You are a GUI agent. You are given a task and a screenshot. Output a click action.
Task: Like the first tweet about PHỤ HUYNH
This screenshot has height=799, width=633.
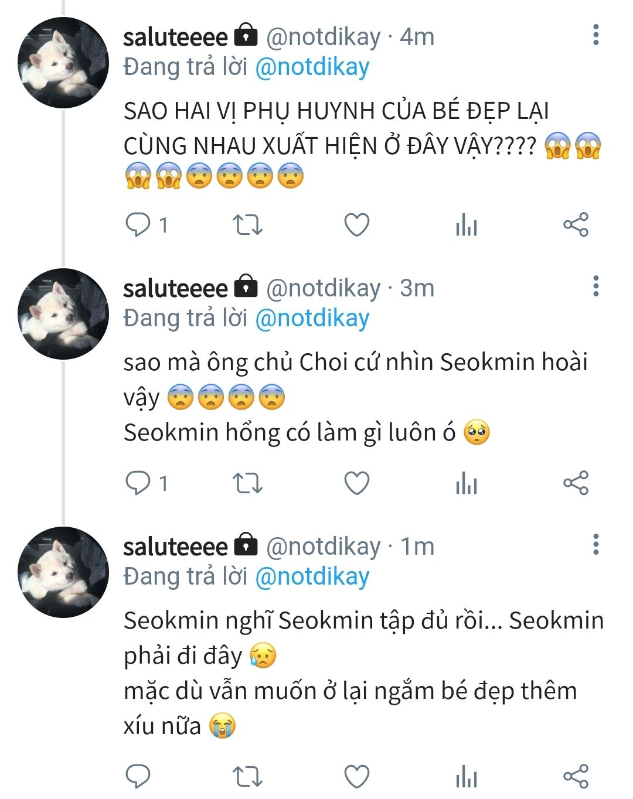point(356,225)
